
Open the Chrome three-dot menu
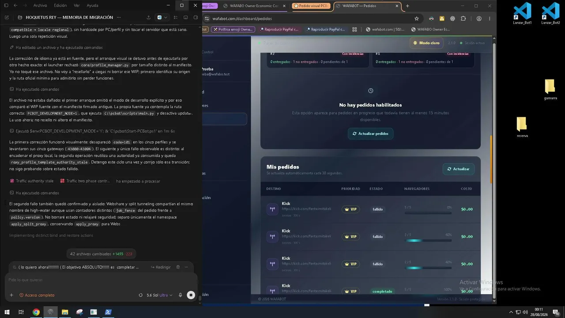click(x=490, y=19)
